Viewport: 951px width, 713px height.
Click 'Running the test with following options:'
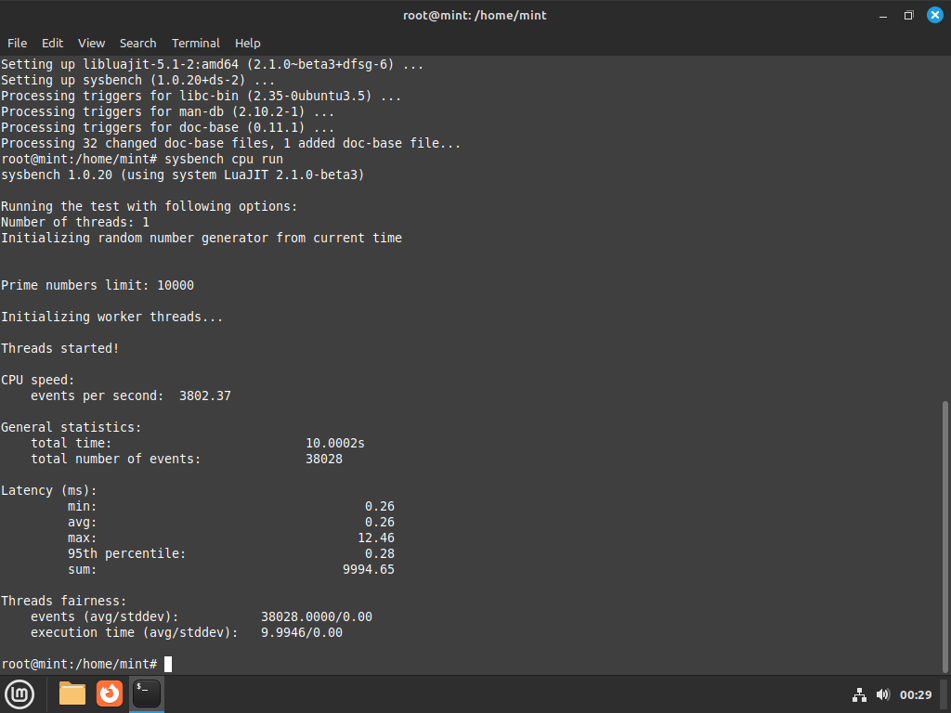[x=150, y=206]
